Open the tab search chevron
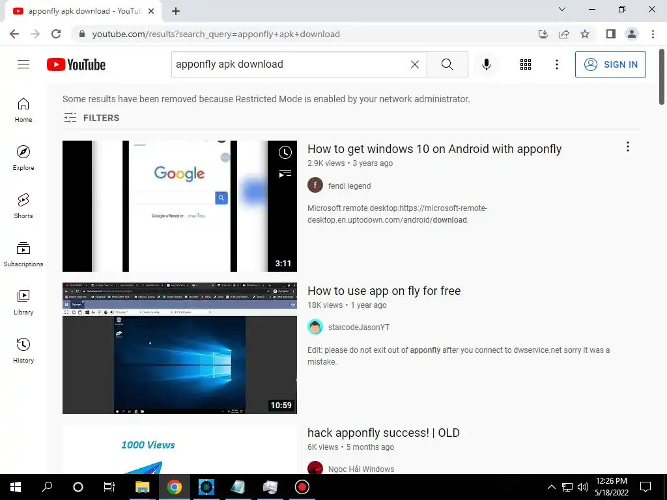The width and height of the screenshot is (667, 500). coord(562,9)
